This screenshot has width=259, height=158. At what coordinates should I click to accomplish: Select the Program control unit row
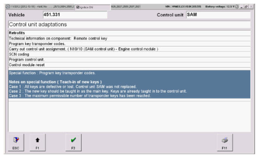click(129, 60)
